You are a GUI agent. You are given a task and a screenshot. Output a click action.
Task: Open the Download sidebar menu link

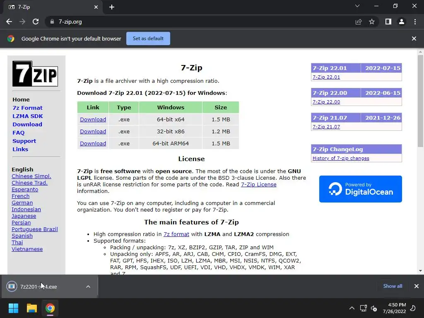click(27, 124)
